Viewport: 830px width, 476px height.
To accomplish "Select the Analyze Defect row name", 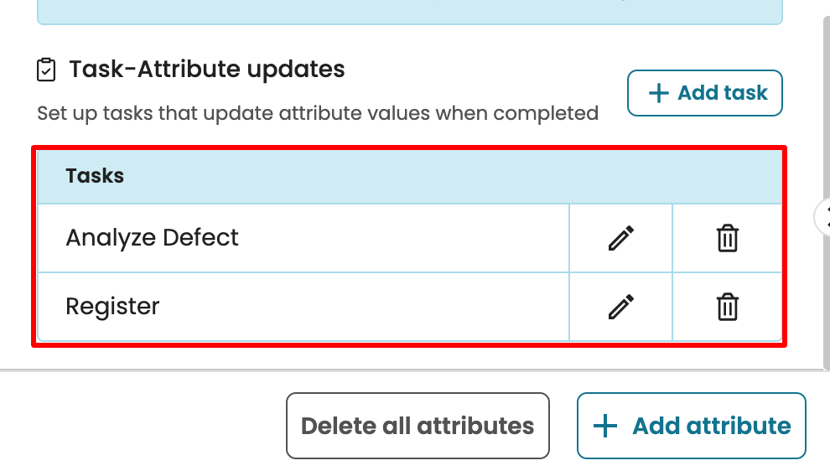I will click(152, 238).
